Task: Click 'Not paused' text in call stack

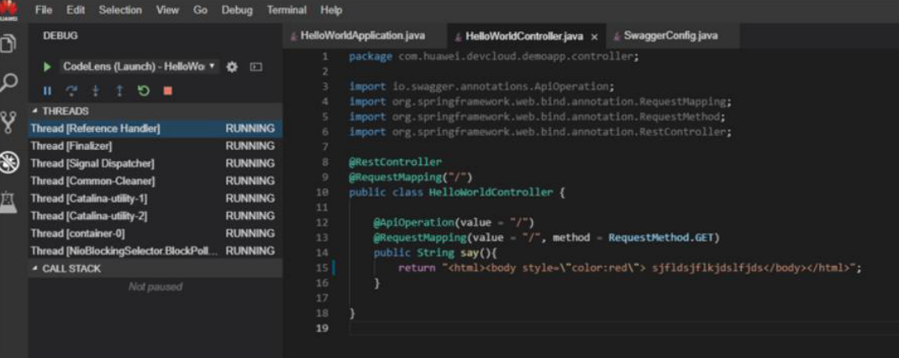Action: point(155,287)
